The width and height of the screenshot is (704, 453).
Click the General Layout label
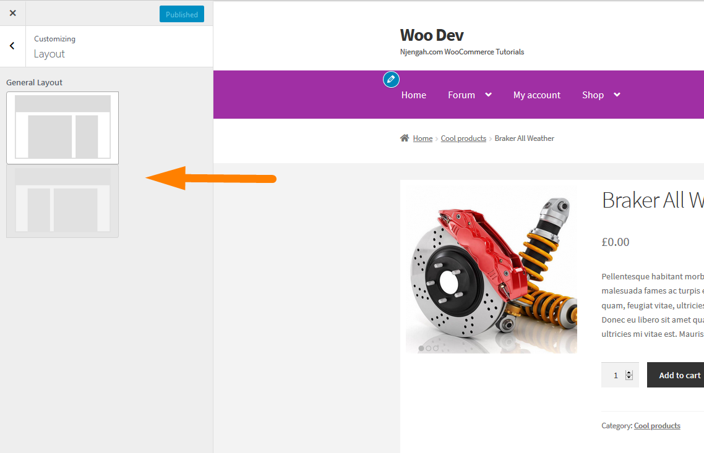click(x=34, y=83)
